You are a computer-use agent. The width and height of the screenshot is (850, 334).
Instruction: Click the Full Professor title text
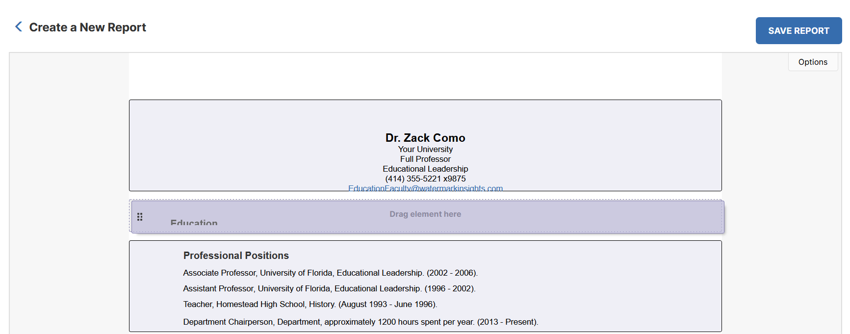pos(425,159)
